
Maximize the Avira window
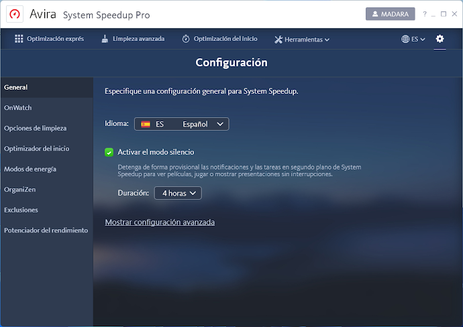click(x=444, y=14)
